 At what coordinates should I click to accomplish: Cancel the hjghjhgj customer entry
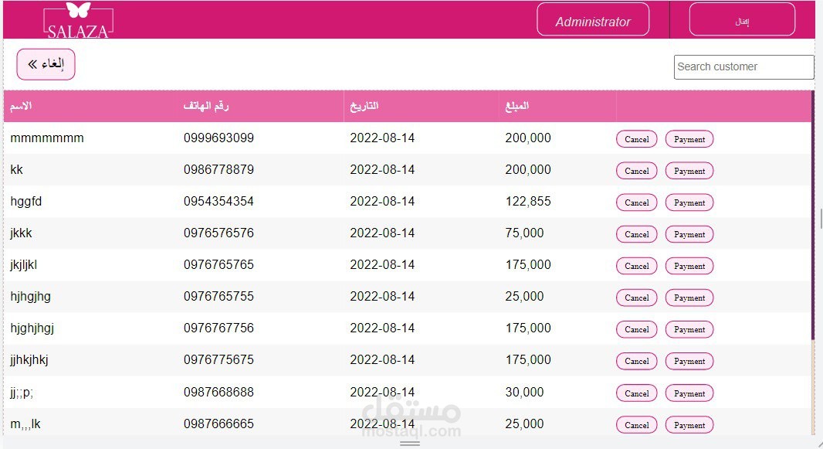pos(637,329)
